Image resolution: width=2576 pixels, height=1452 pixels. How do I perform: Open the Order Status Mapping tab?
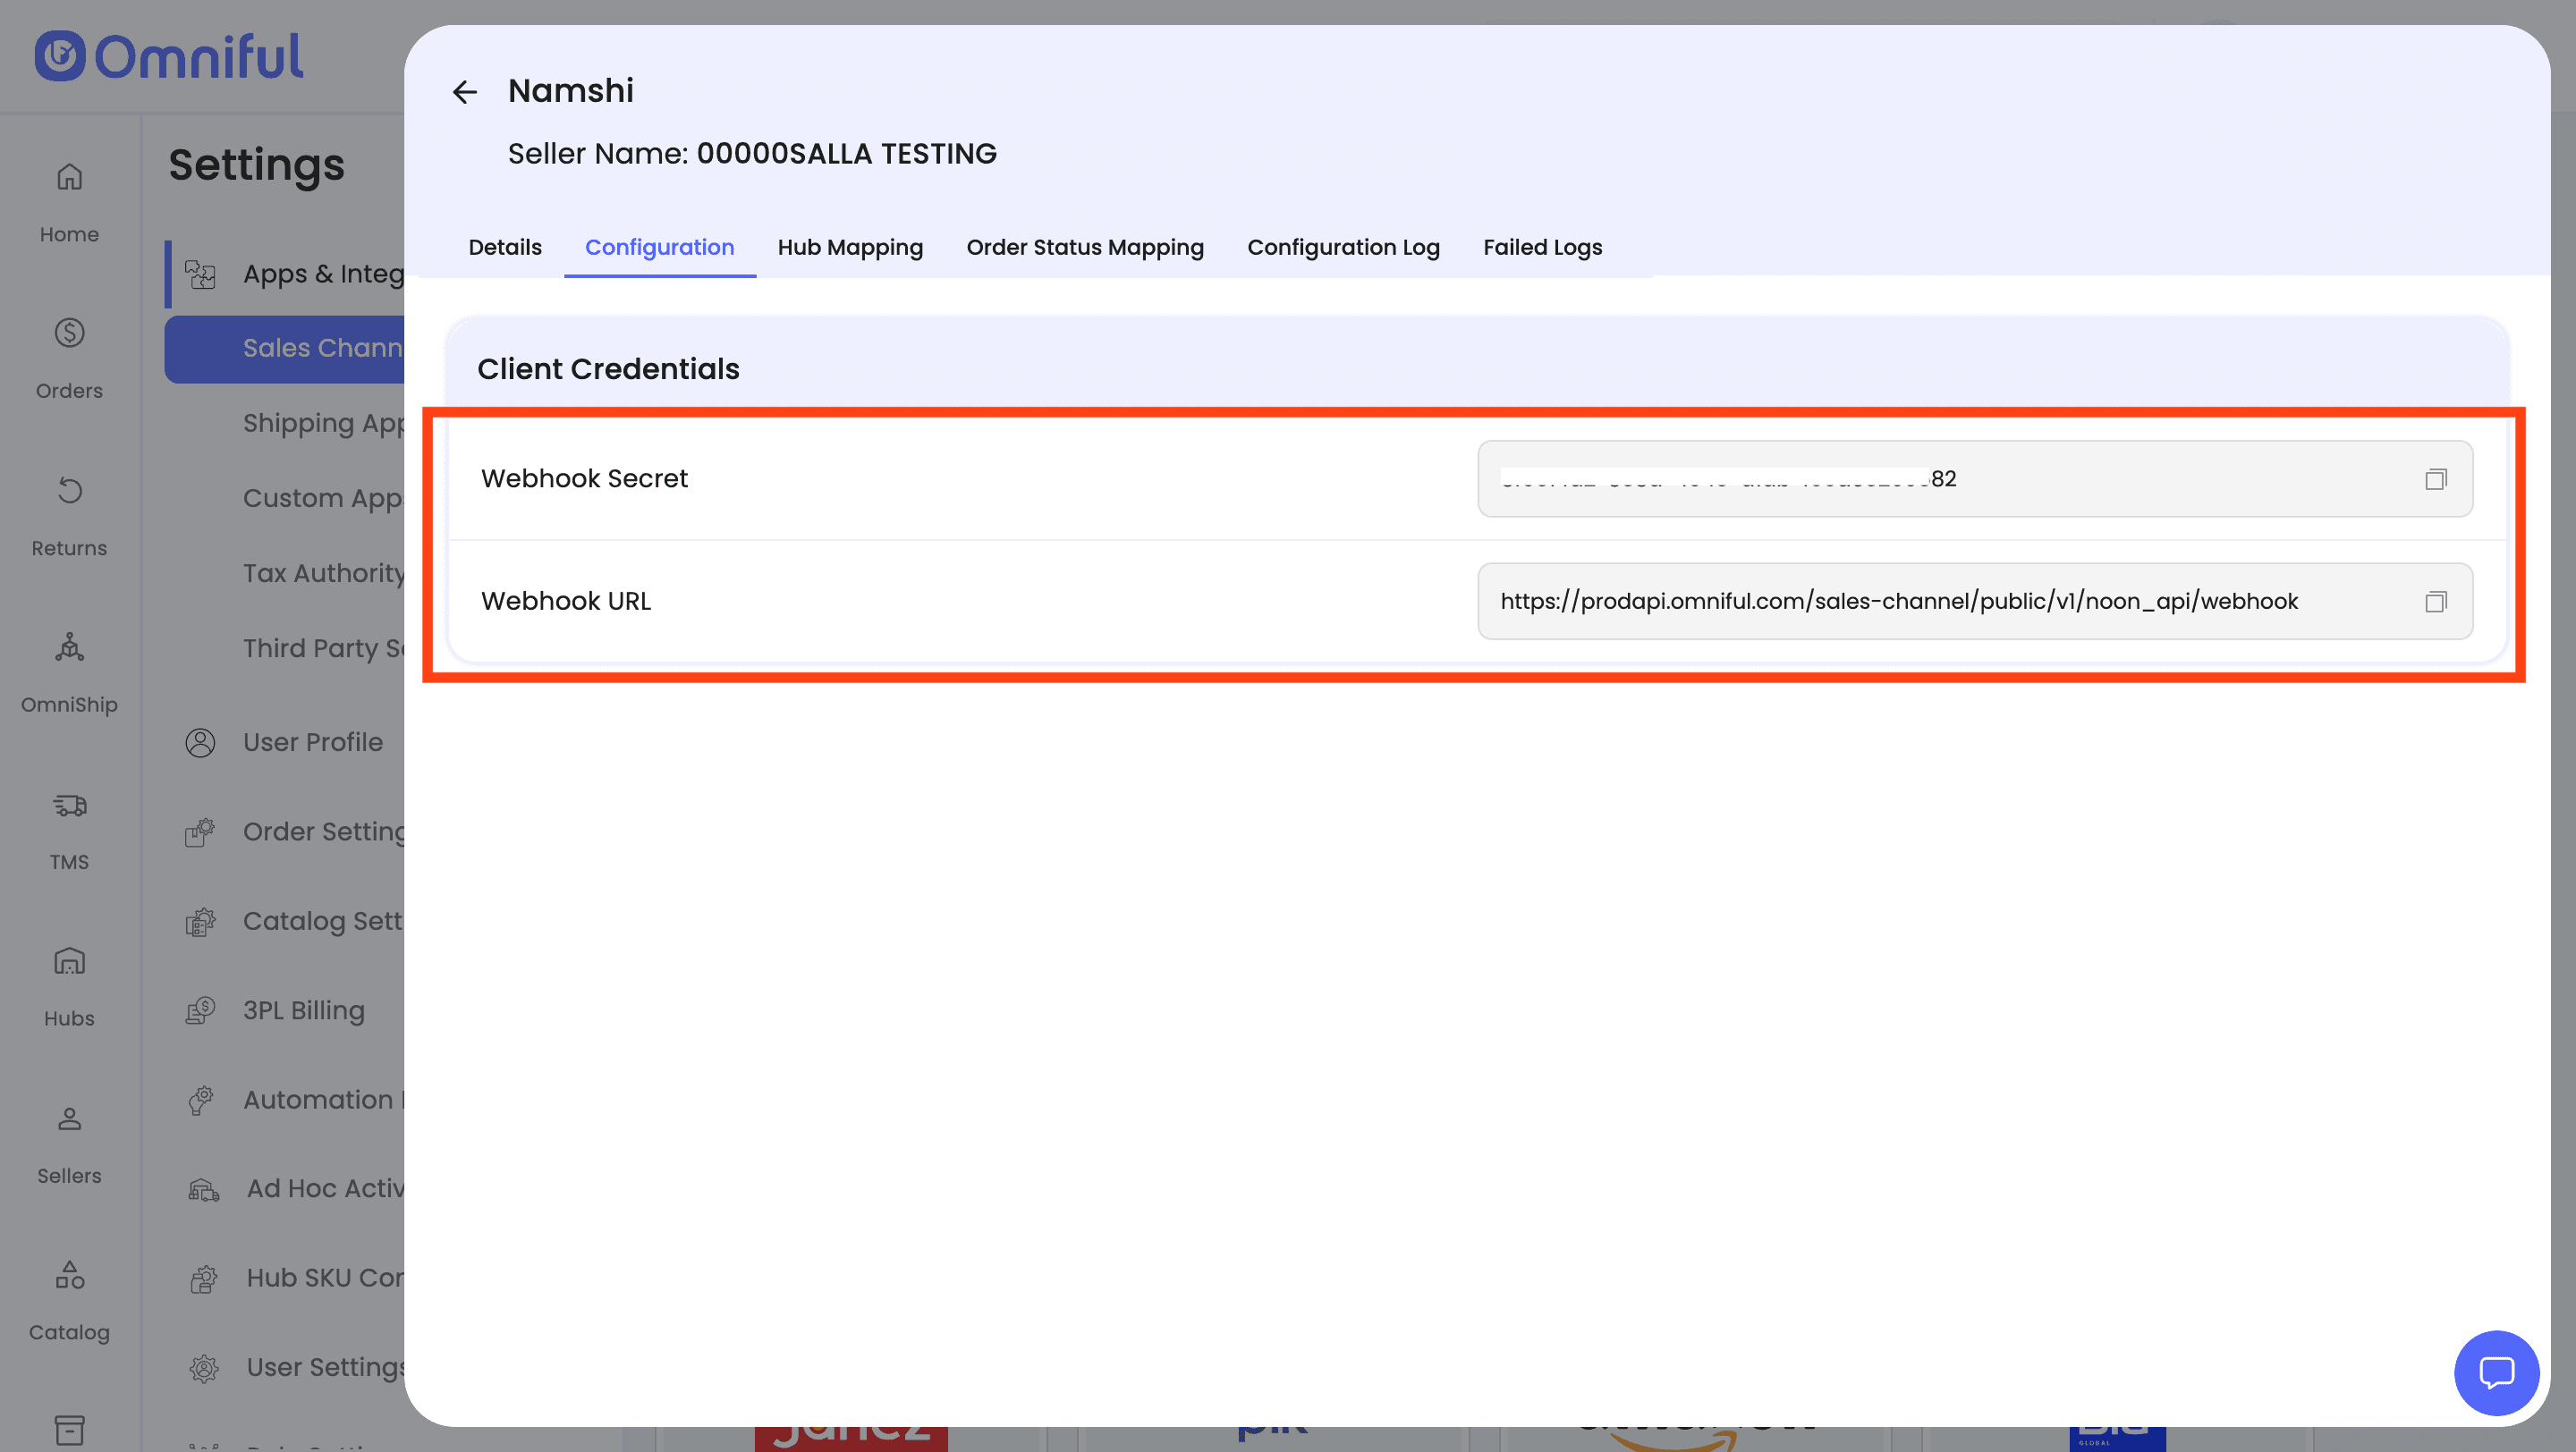[1085, 247]
